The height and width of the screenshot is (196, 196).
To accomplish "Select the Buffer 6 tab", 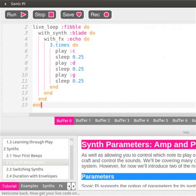I will [x=180, y=121].
